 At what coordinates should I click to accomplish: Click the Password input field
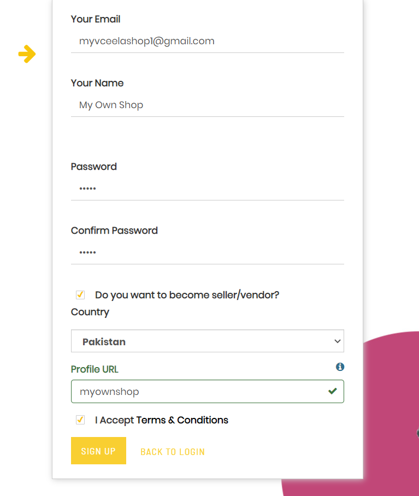208,188
